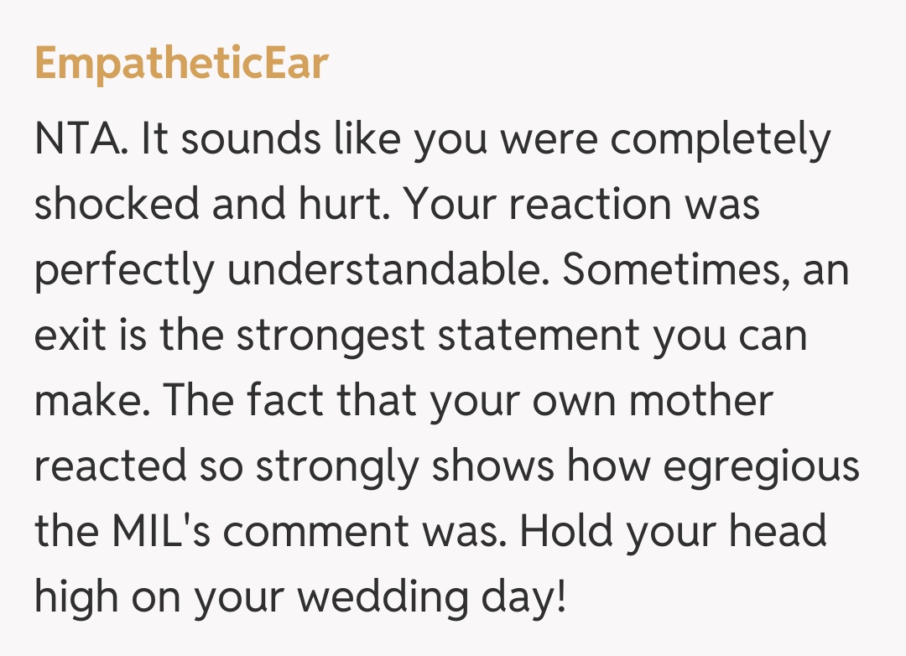The image size is (906, 656).
Task: Click the word "egregious" in the comment
Action: [762, 467]
